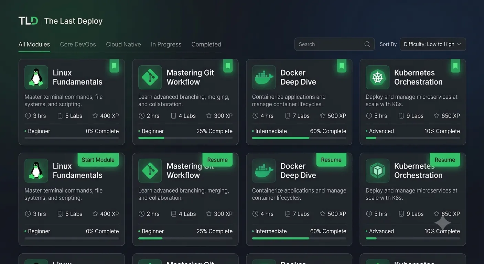Click the Start Module button for Linux Fundamentals
This screenshot has width=484, height=264.
(98, 160)
